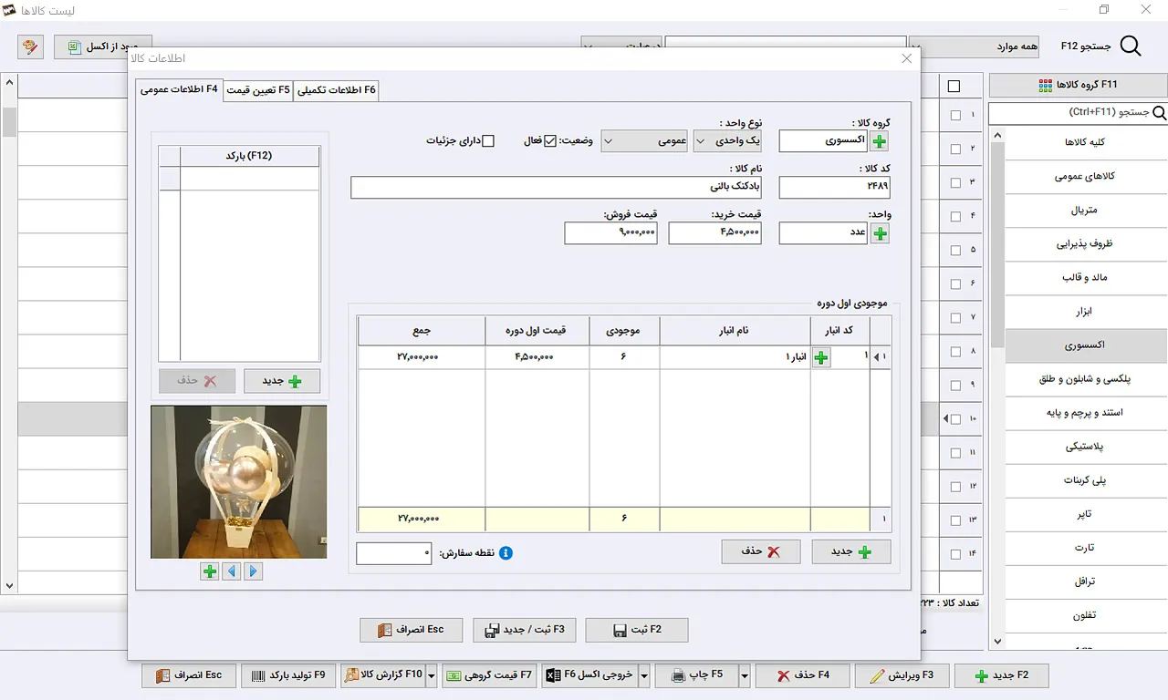Screen dimensions: 1168x700
Task: Click the search magnifier icon at top right
Action: pos(1131,46)
